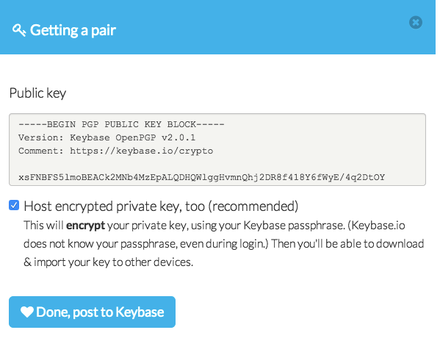Click the '& import your key' sentence

(x=108, y=262)
